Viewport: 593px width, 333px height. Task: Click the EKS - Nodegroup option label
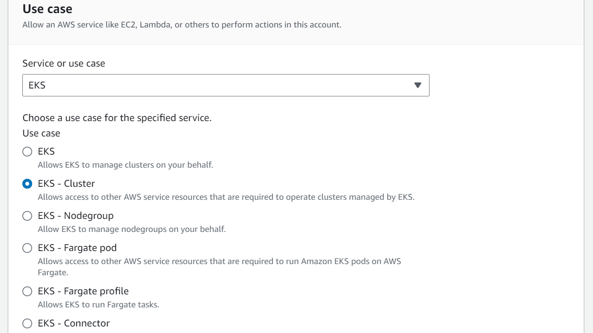pyautogui.click(x=75, y=216)
